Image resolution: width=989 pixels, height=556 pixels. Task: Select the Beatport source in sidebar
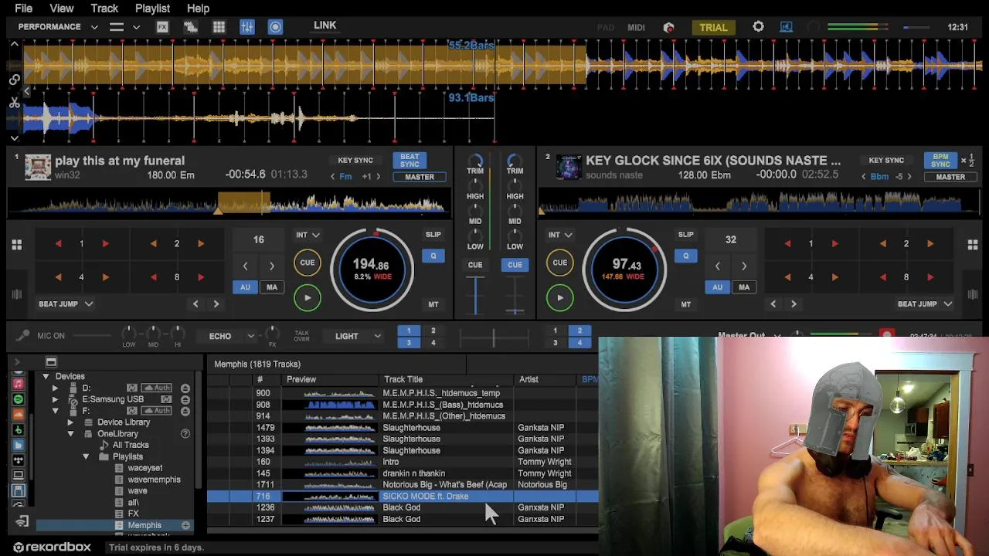pos(19,429)
